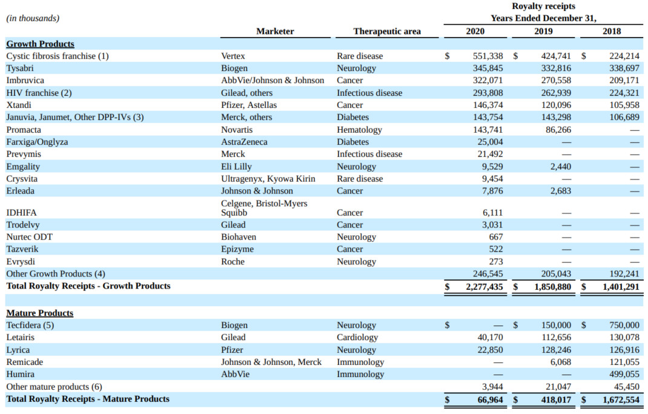Click the 'Nurtec ODT' product name
This screenshot has height=414, width=648.
pyautogui.click(x=29, y=237)
